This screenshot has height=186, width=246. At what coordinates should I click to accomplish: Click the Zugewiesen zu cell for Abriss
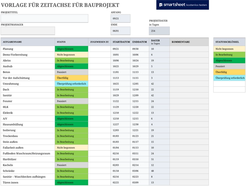pyautogui.click(x=99, y=60)
